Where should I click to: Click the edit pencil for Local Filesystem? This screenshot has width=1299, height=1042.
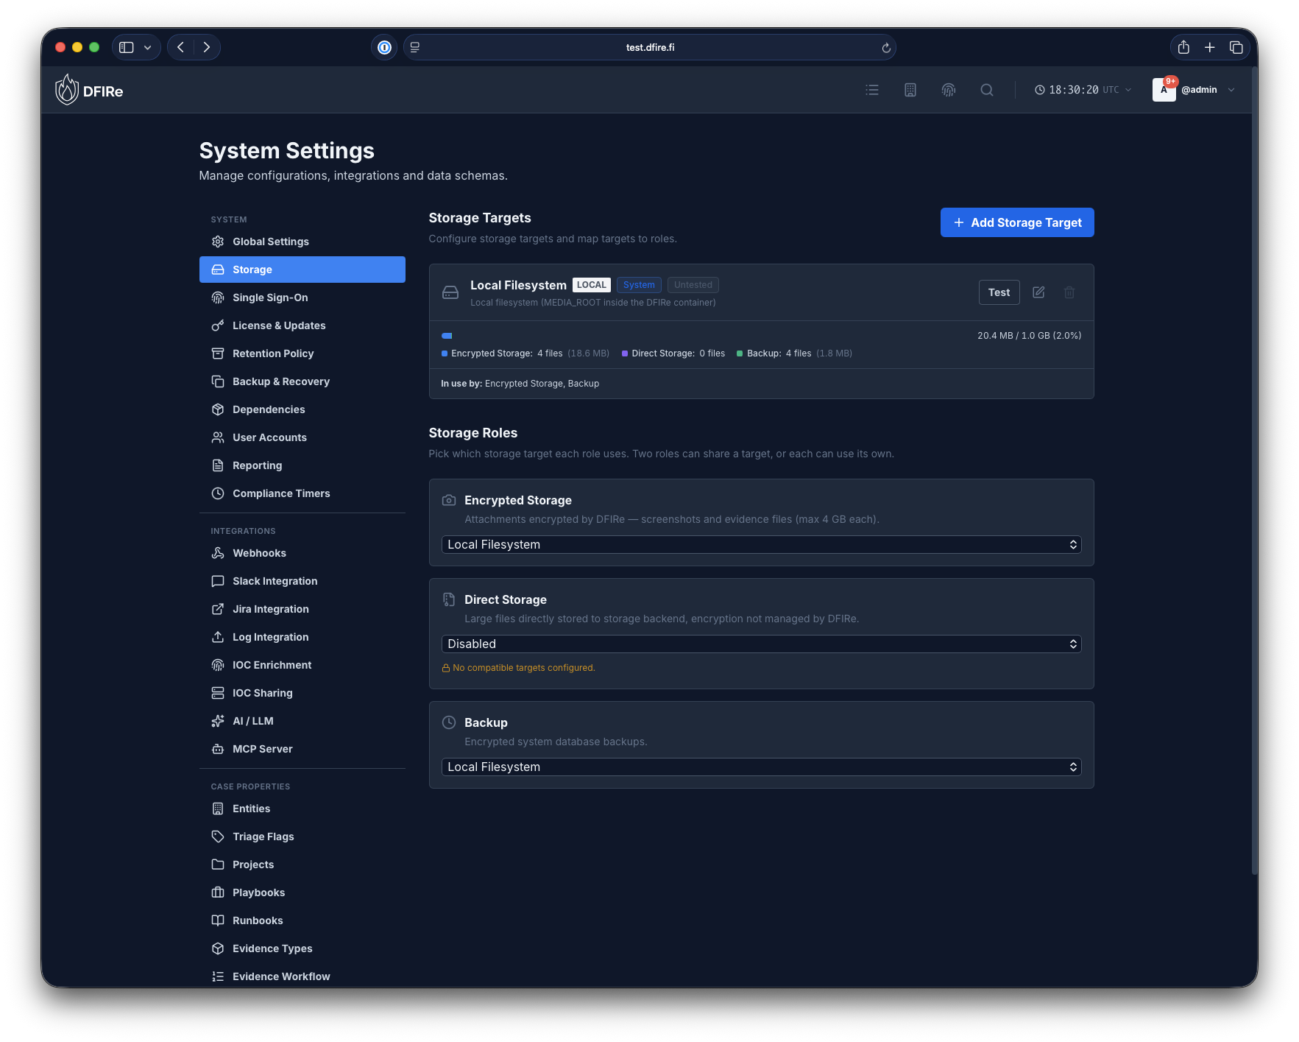[x=1038, y=292]
